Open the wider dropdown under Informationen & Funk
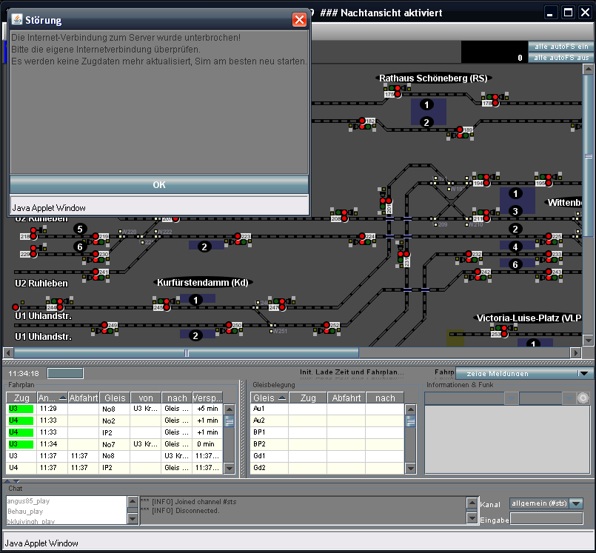This screenshot has height=553, width=596. tap(471, 398)
